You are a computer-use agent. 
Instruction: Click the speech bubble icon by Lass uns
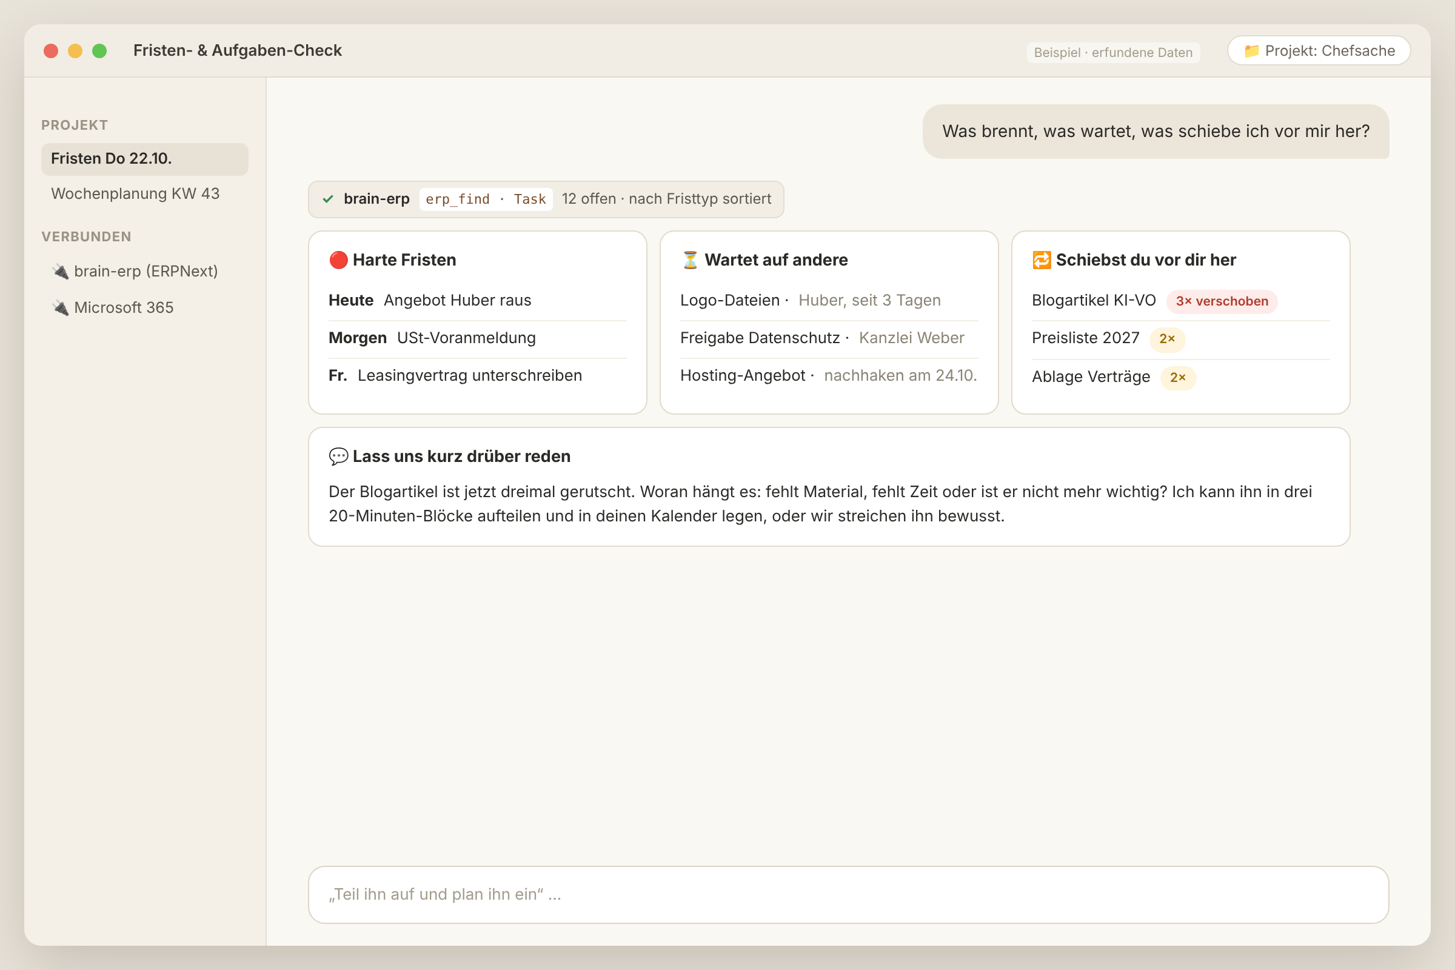point(338,457)
